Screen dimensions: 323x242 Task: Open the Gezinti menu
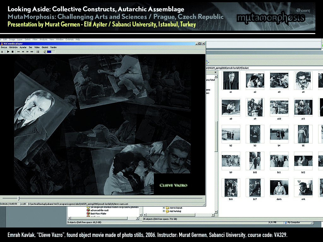[45, 47]
